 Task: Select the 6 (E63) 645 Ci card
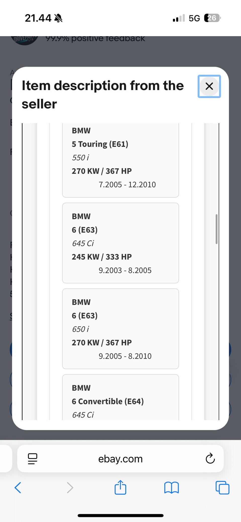point(120,243)
